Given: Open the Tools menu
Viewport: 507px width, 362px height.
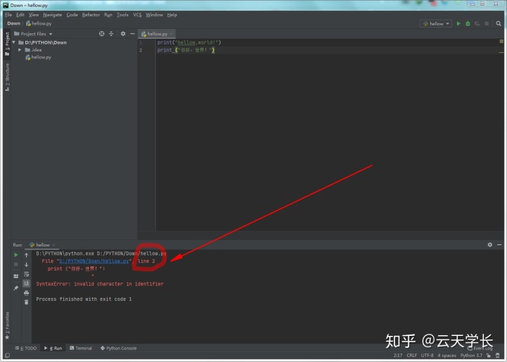Looking at the screenshot, I should point(123,15).
